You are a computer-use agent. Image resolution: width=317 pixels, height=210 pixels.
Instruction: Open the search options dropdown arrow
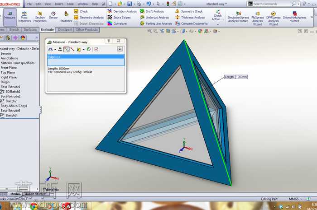(x=298, y=4)
